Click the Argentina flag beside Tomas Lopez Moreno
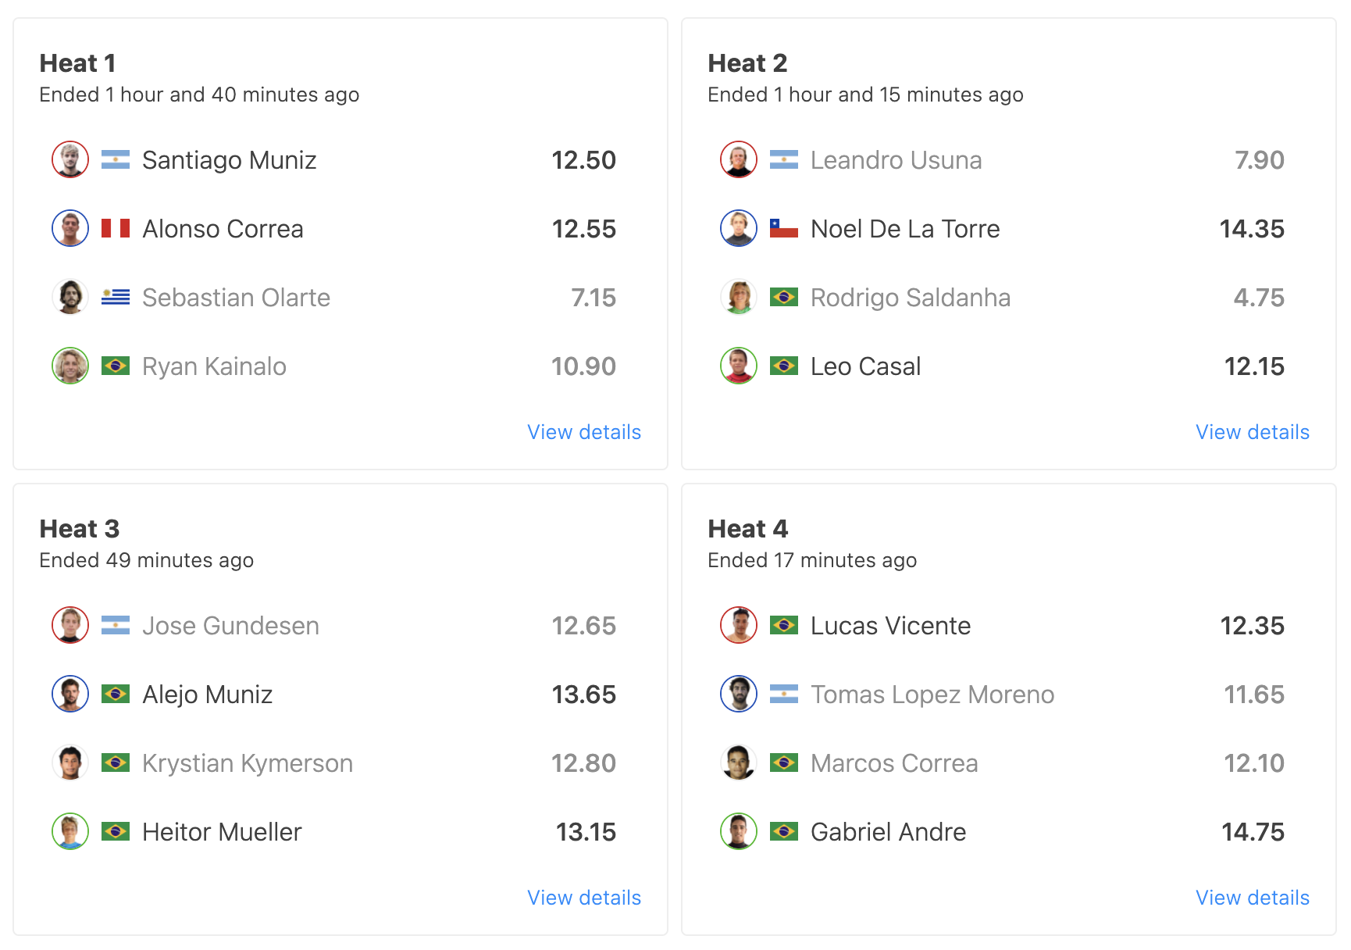1351x950 pixels. 784,695
